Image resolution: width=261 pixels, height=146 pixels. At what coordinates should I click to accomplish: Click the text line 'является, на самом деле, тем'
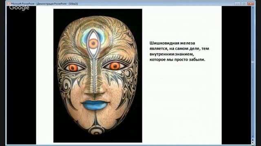(x=179, y=49)
